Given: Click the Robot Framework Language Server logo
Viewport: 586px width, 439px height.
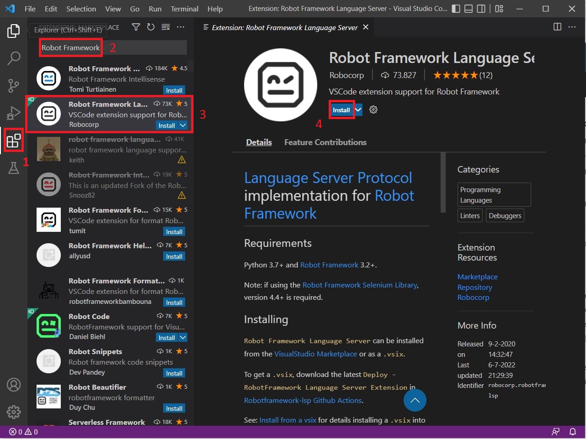Looking at the screenshot, I should [x=281, y=85].
